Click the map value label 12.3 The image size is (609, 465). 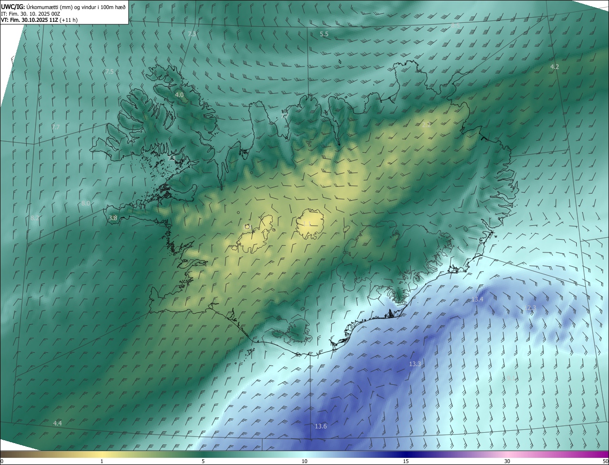click(530, 308)
